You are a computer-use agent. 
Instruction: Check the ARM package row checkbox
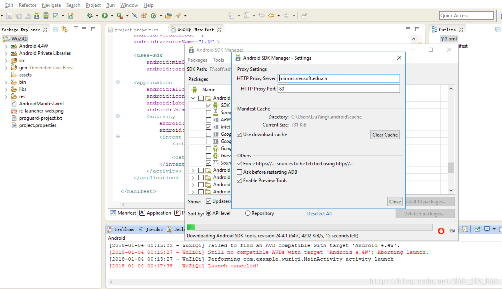[208, 120]
